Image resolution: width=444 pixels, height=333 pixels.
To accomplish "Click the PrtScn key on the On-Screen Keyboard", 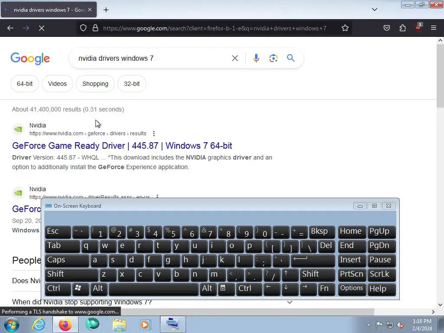I will 352,274.
